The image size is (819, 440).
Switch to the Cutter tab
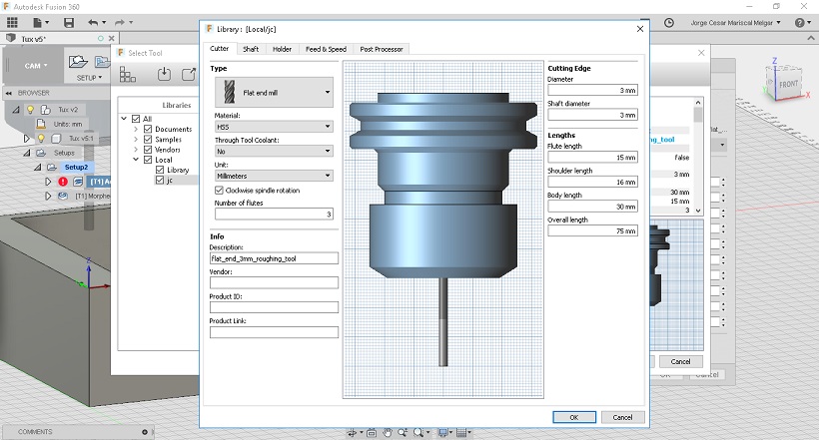pyautogui.click(x=220, y=49)
